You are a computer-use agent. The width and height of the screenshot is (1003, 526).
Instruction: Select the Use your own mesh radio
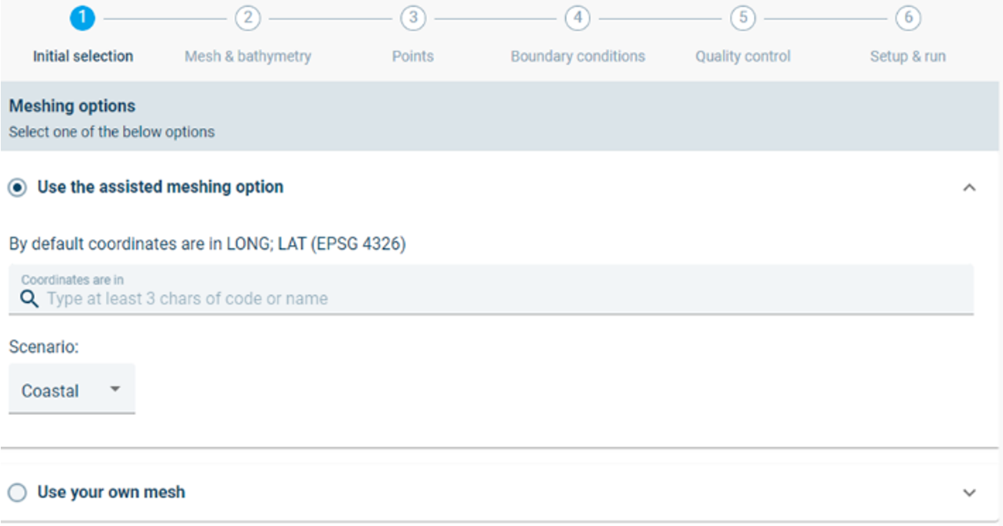point(17,493)
